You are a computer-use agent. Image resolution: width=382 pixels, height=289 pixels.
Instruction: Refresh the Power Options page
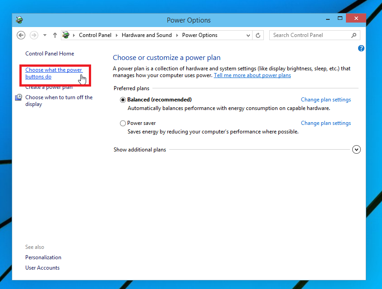[258, 35]
